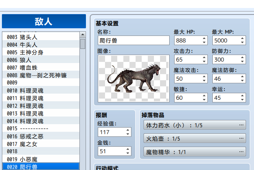Viewport: 254px width, 170px height.
Task: Select entry 0012 料理灵魂
Action: pos(41,106)
